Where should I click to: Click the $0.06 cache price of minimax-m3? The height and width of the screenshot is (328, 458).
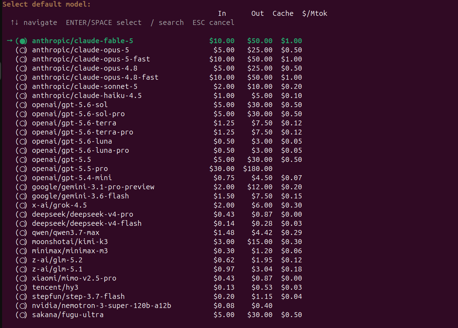click(291, 251)
